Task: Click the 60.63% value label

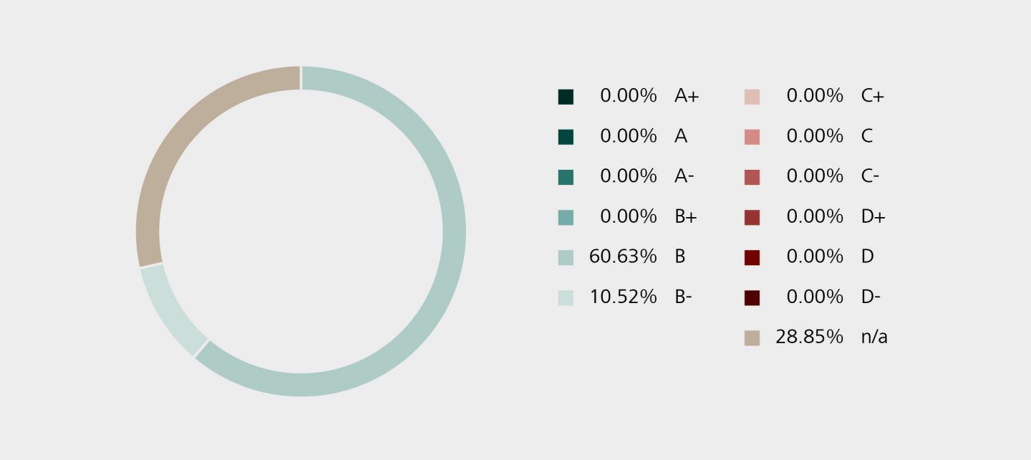Action: (x=622, y=257)
